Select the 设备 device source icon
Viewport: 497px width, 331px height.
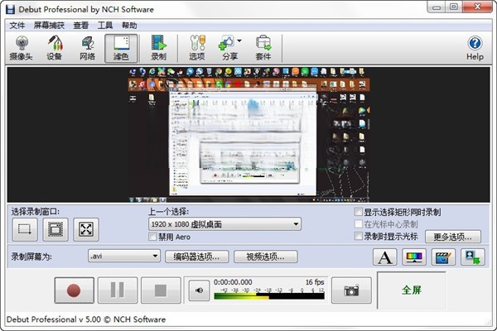[55, 48]
